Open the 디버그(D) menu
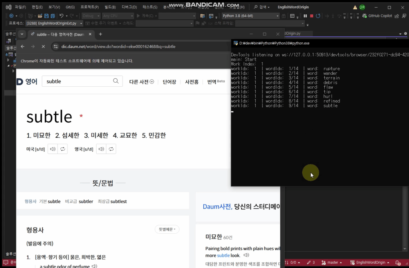This screenshot has width=409, height=268. tap(129, 7)
